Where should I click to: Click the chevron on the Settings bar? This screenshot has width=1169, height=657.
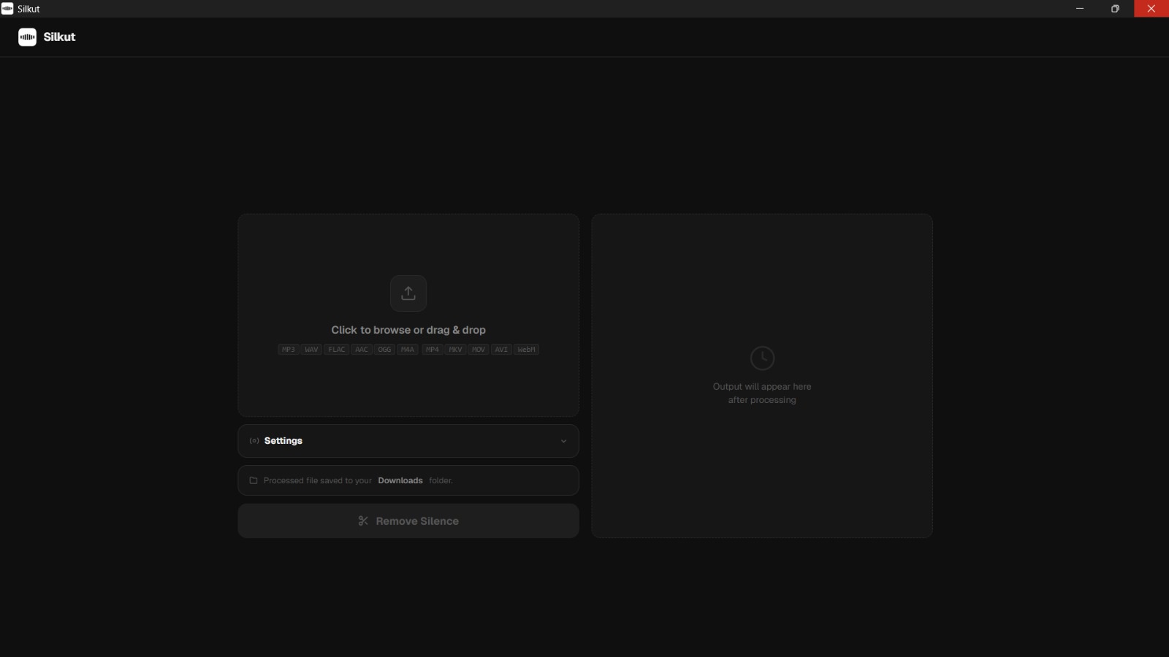[x=563, y=441]
